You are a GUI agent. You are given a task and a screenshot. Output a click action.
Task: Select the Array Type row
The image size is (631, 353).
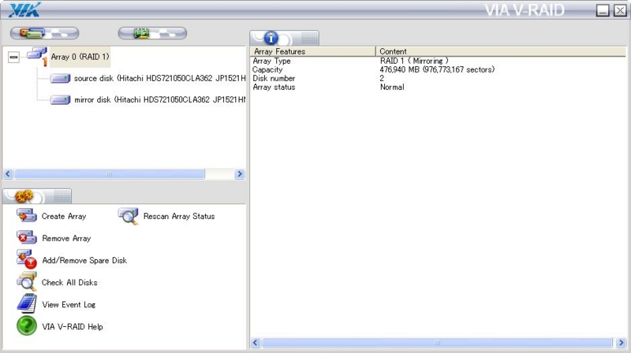click(438, 61)
